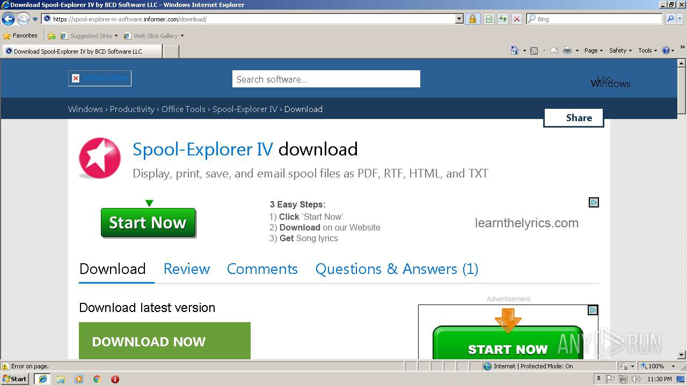Click the Add to Favorites Bar icon
Screen dimensions: 687x386
pos(52,36)
